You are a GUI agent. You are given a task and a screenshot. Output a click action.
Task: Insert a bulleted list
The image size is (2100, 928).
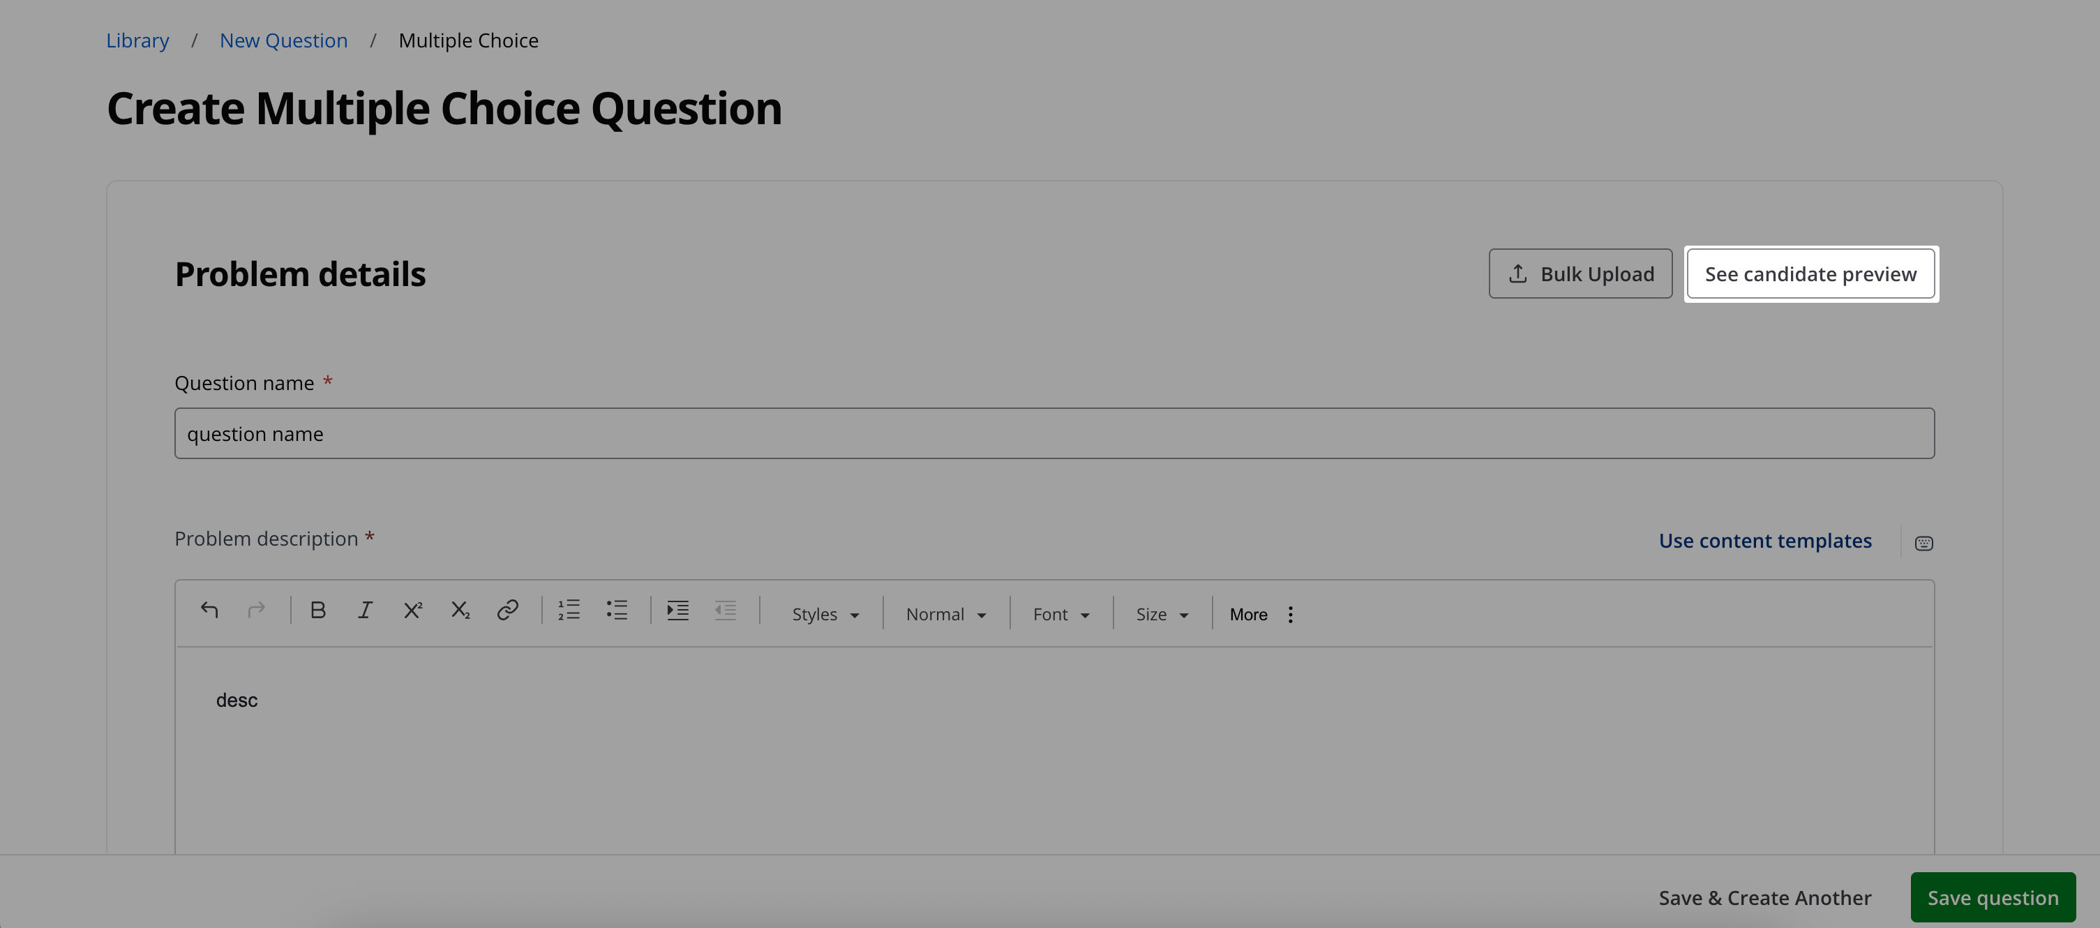pyautogui.click(x=616, y=610)
